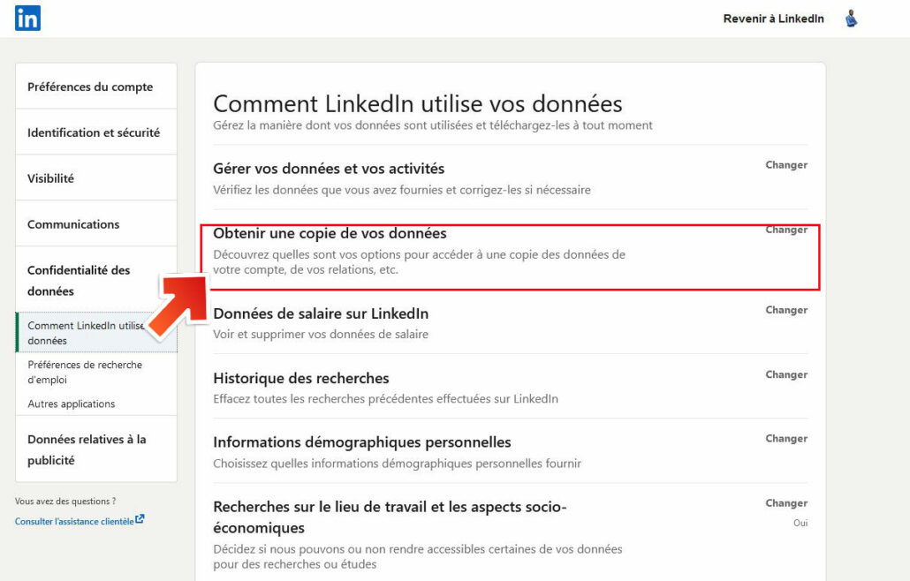Click Changer for Recherches sur le lieu
This screenshot has width=910, height=581.
786,503
